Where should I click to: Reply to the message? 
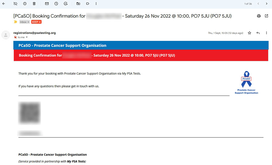pos(258,33)
